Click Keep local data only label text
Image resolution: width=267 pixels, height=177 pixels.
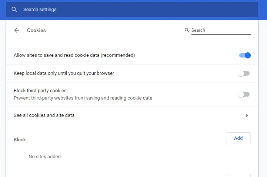[x=64, y=73]
